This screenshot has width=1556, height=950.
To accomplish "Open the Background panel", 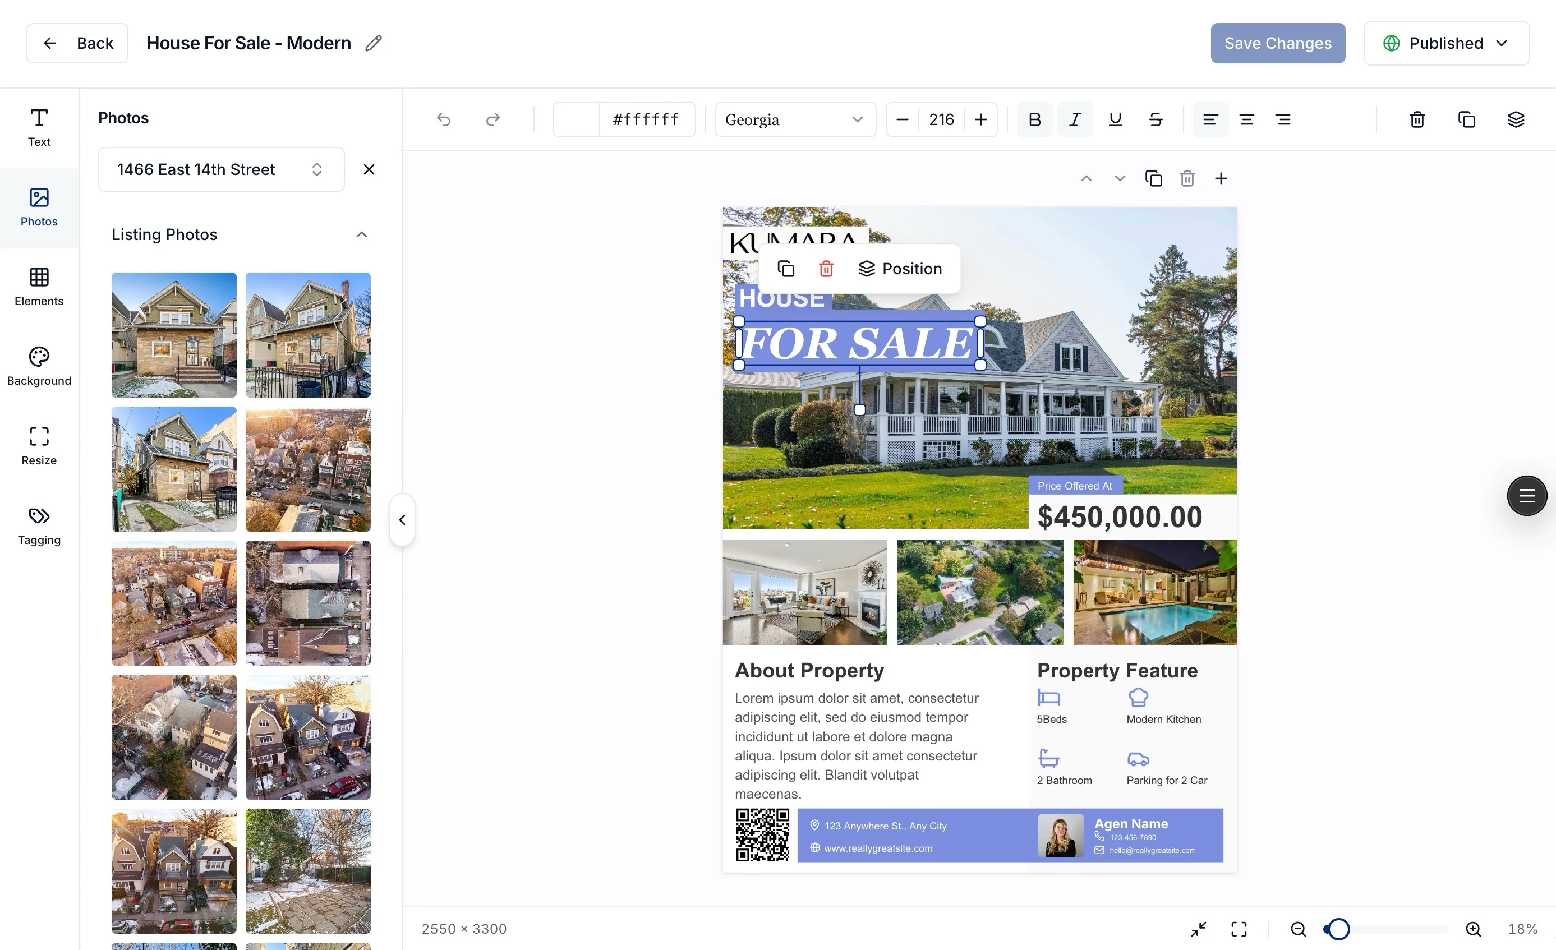I will tap(39, 366).
